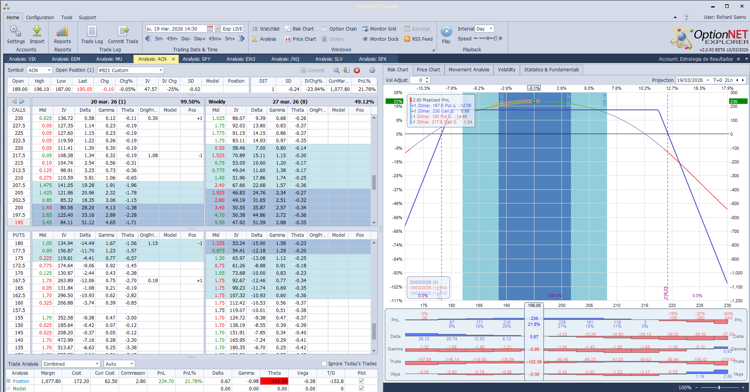Screen dimensions: 750x392
Task: Open the Reports bar chart icon
Action: (62, 34)
